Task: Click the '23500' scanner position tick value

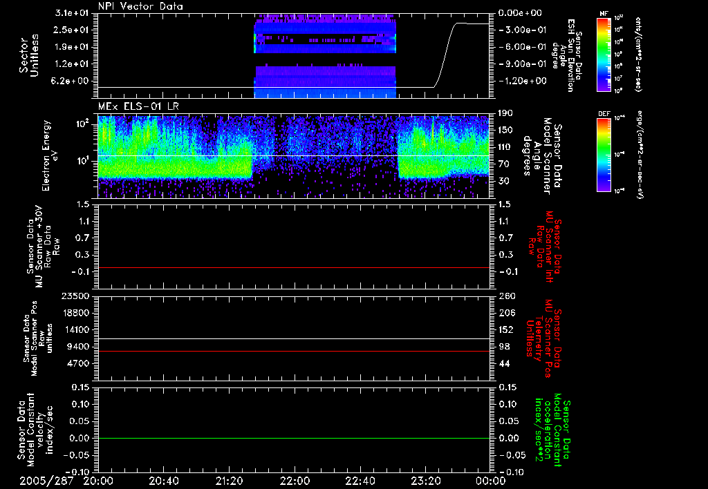Action: (x=75, y=296)
